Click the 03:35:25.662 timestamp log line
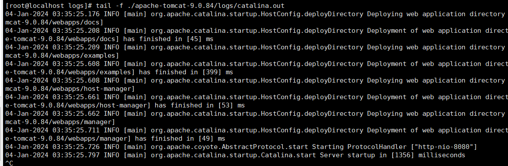 coord(257,114)
